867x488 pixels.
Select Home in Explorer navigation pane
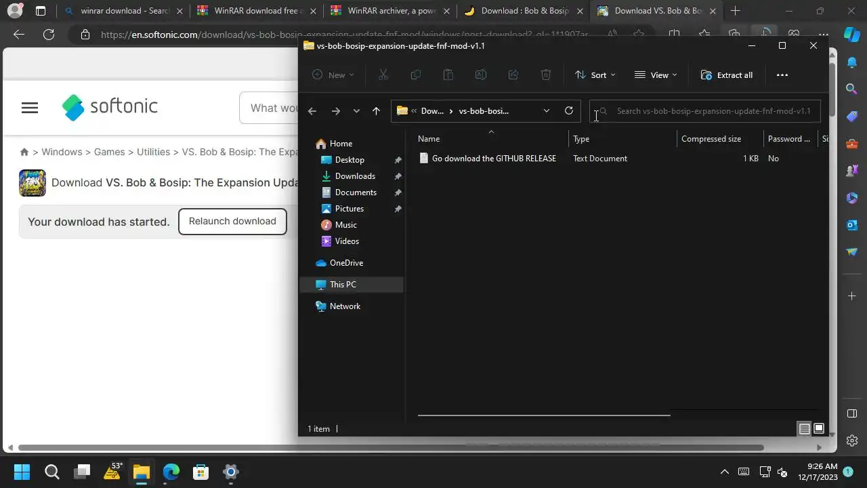(341, 144)
